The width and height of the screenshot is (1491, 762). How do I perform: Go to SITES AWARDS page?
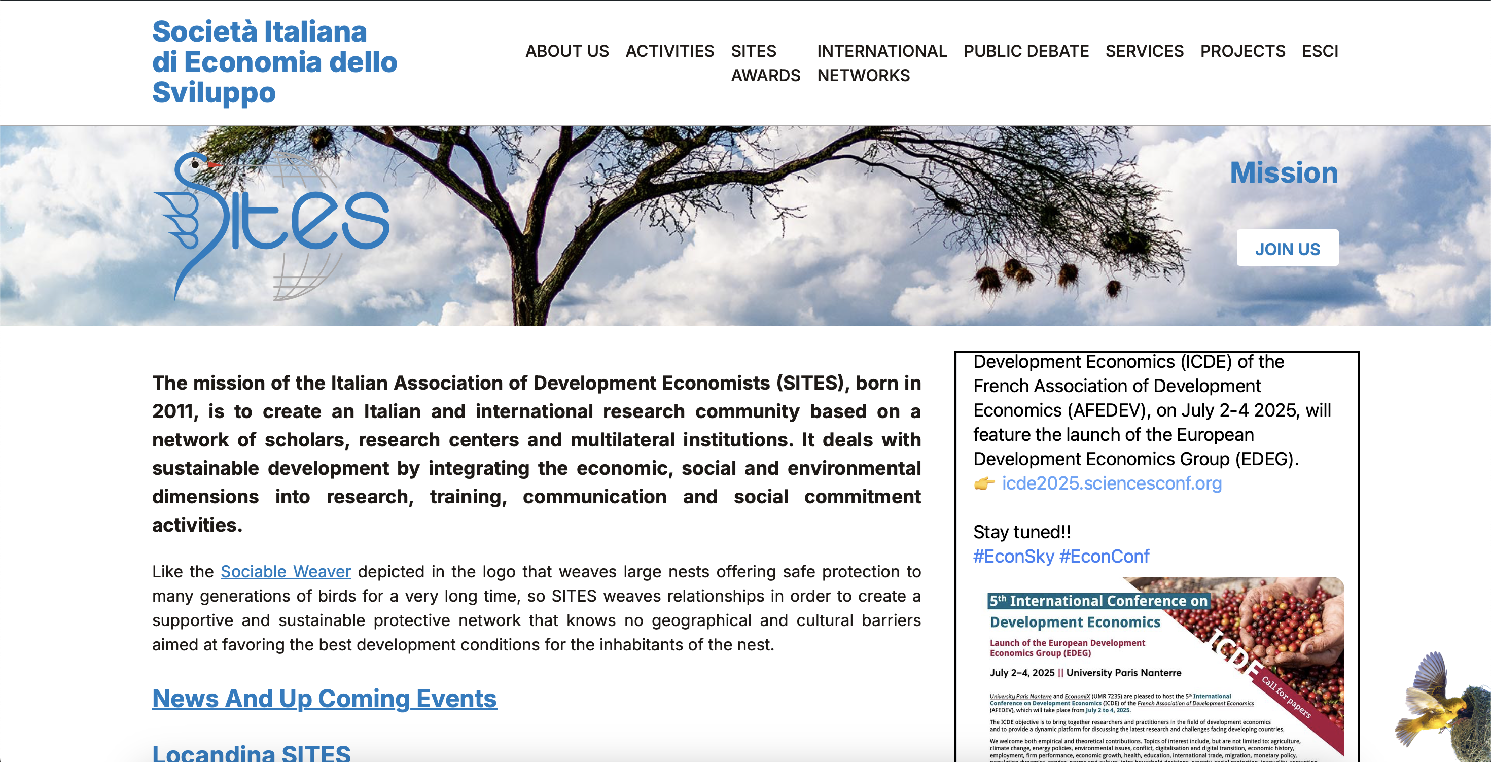[x=765, y=63]
